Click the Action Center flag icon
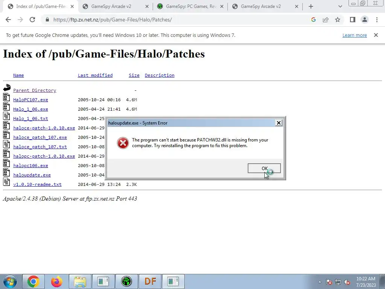The image size is (385, 289). 329,282
